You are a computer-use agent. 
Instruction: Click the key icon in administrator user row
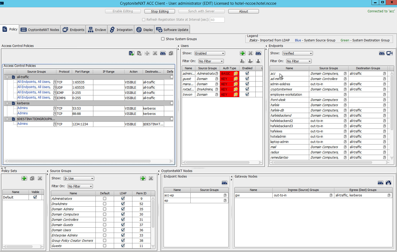(x=236, y=74)
